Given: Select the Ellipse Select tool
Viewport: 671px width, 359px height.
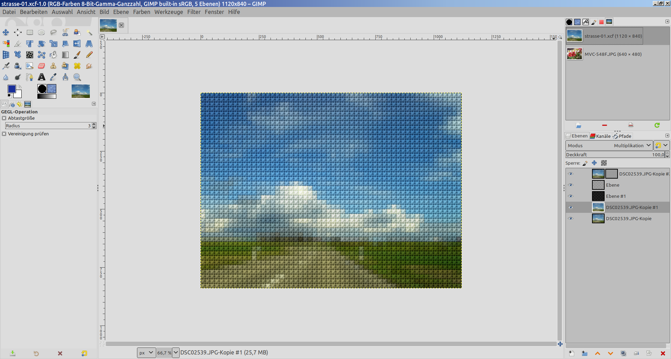Looking at the screenshot, I should pyautogui.click(x=42, y=32).
